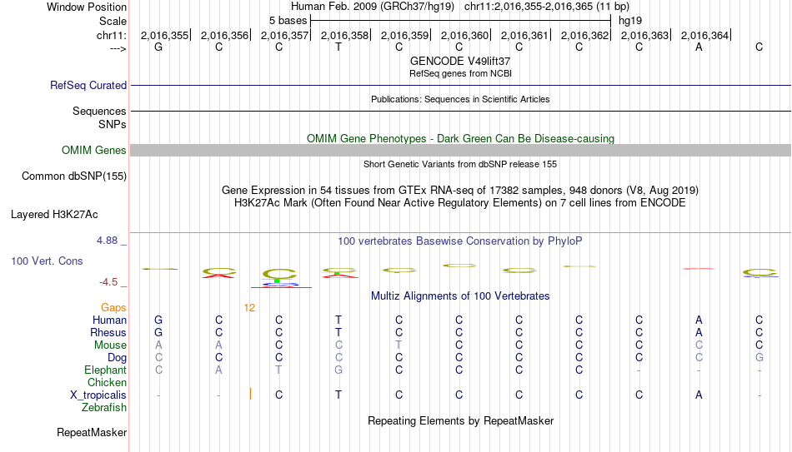792x452 pixels.
Task: Click the Human Feb. 2009 (GRCh37/hg19) text
Action: pos(373,7)
